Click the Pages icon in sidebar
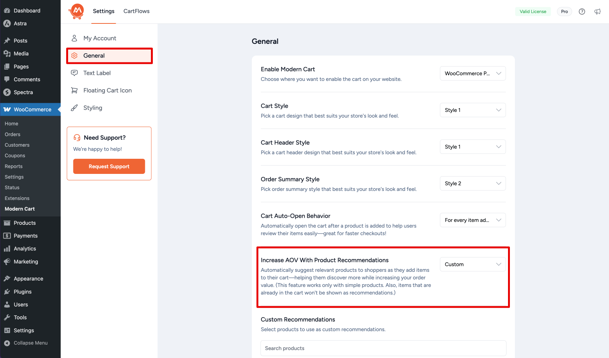The image size is (609, 358). click(7, 67)
